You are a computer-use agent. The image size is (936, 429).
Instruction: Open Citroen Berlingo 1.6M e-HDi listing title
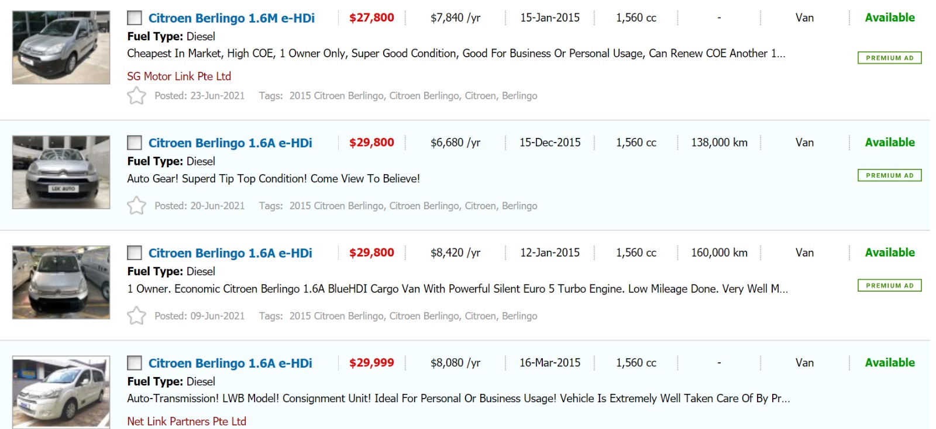231,18
